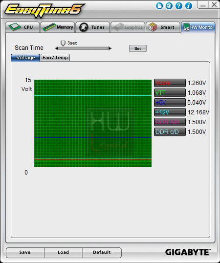The height and width of the screenshot is (263, 220).
Task: Open the Tuner tab
Action: point(93,27)
